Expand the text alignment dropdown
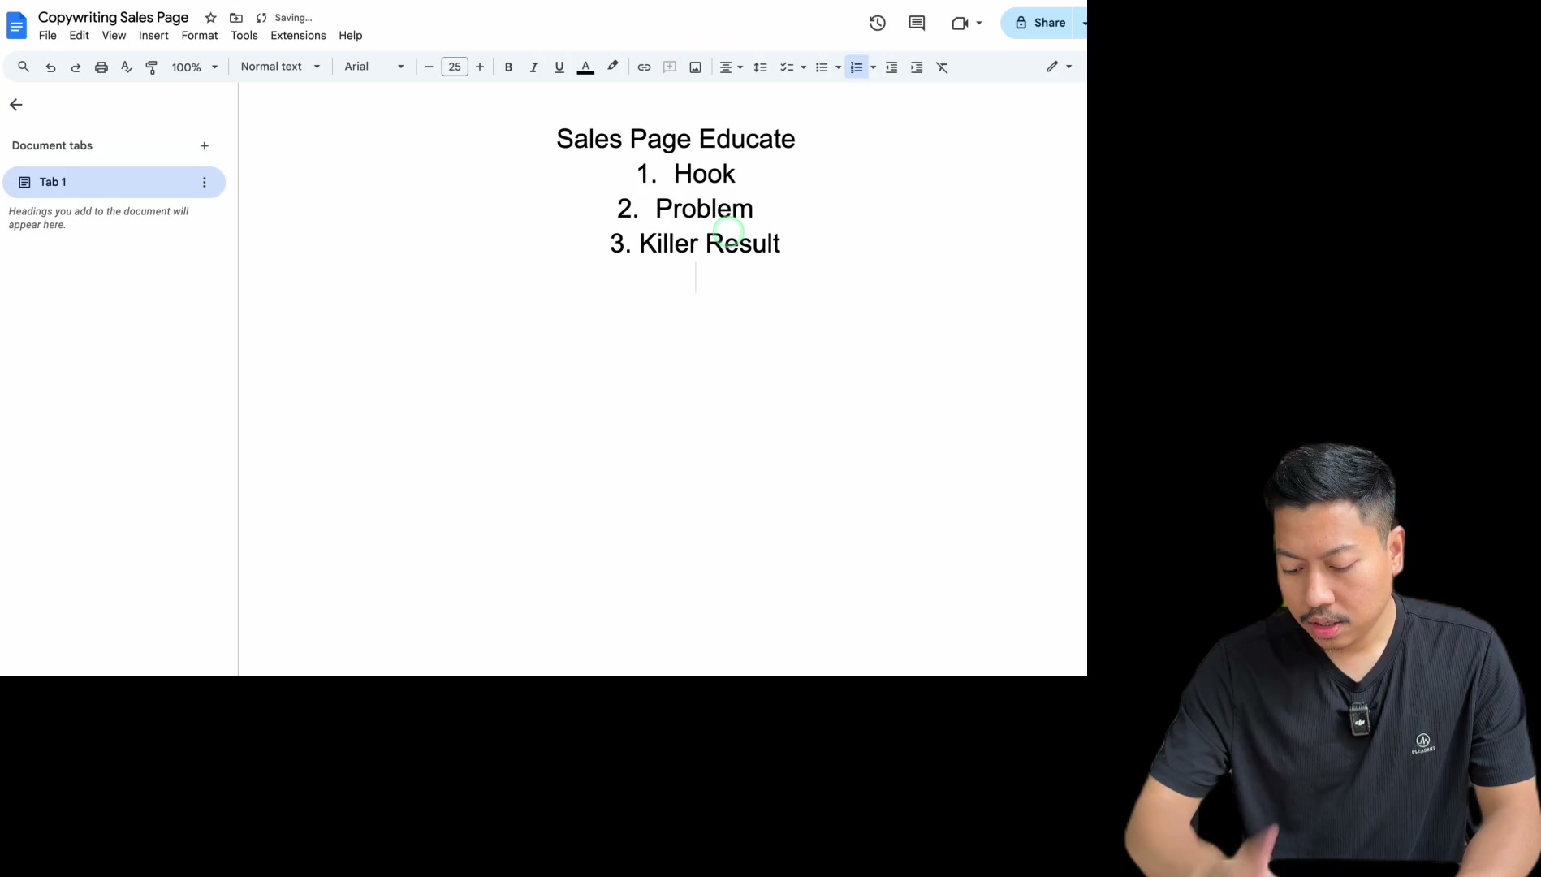Image resolution: width=1541 pixels, height=877 pixels. [731, 67]
